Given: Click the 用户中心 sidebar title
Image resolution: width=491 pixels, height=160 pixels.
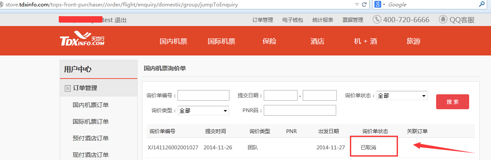Looking at the screenshot, I should pyautogui.click(x=78, y=69).
